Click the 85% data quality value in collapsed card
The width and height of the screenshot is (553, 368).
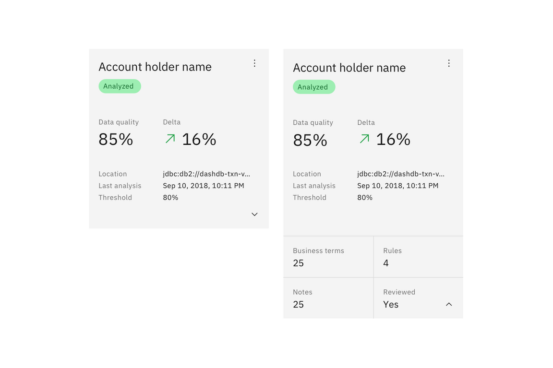pyautogui.click(x=116, y=139)
